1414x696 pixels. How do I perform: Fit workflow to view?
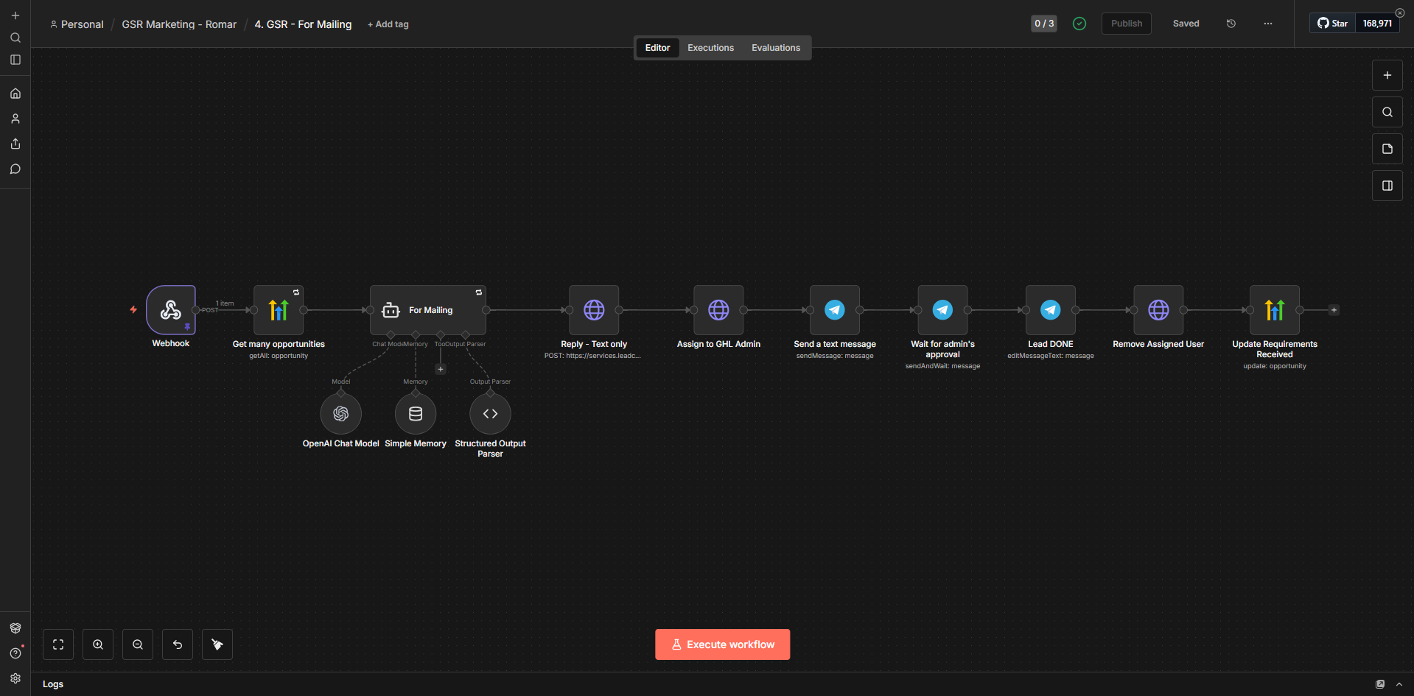coord(58,644)
